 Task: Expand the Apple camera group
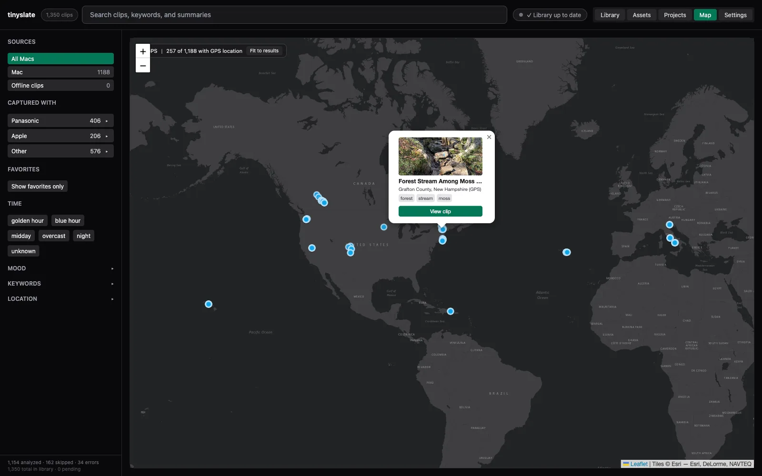point(60,136)
